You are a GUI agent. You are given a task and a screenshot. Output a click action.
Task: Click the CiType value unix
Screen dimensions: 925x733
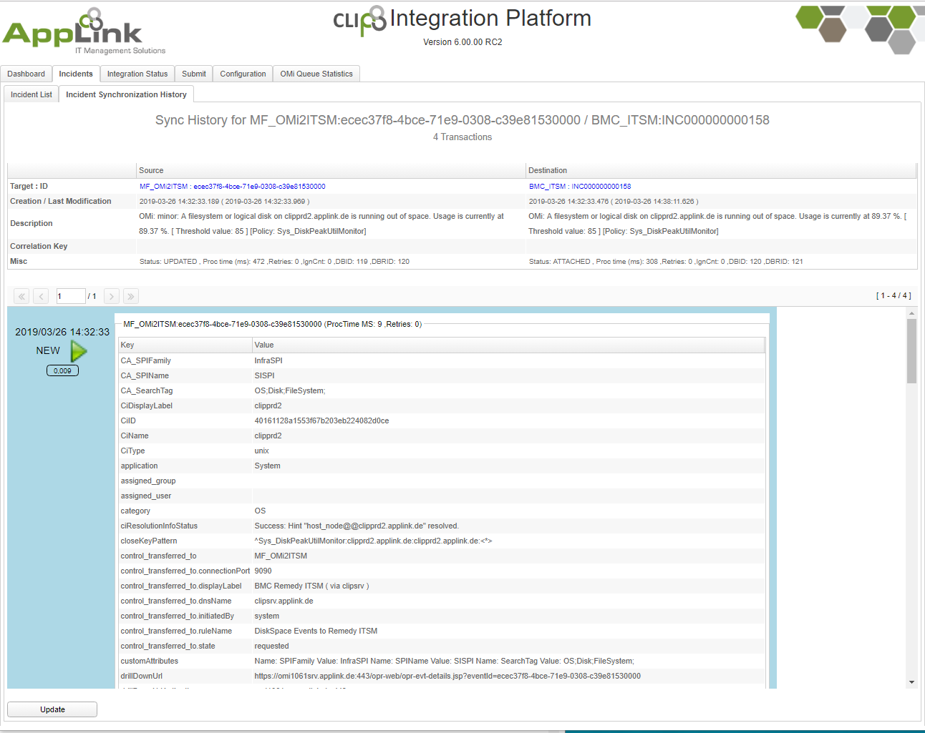click(x=261, y=451)
